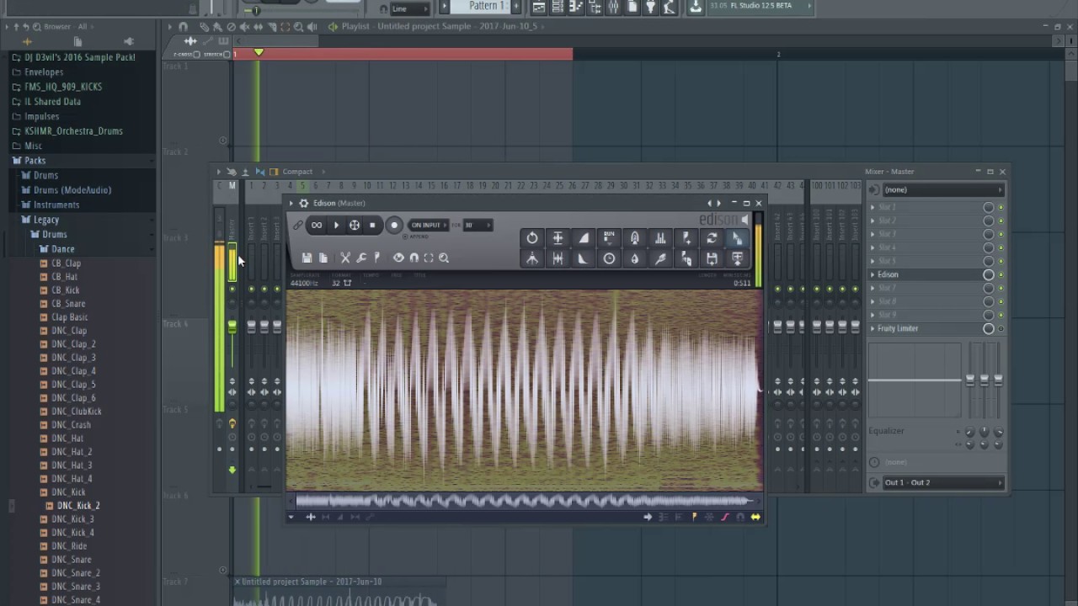The image size is (1078, 606).
Task: Toggle the Fruity Limiter slot enable LED
Action: coord(1001,328)
